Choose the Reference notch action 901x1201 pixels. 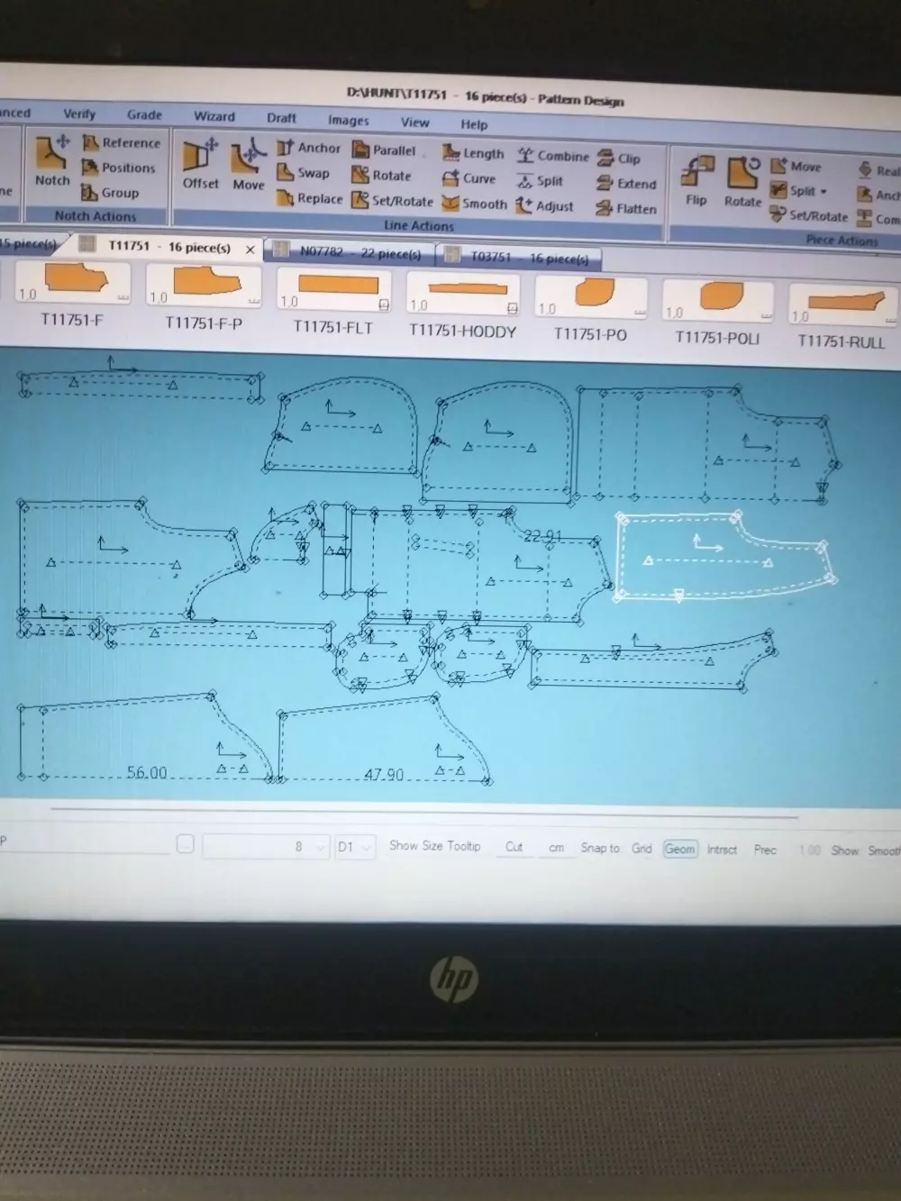pos(121,142)
